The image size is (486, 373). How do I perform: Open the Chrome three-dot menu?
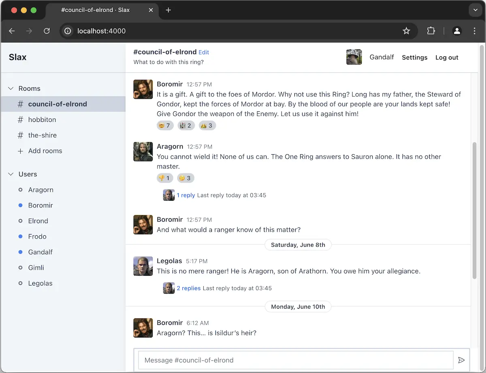(474, 31)
